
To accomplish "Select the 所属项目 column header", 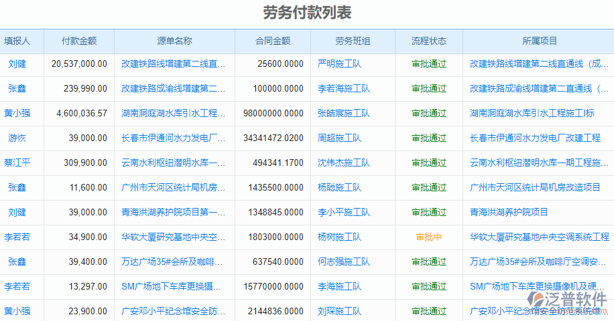I will coord(540,41).
